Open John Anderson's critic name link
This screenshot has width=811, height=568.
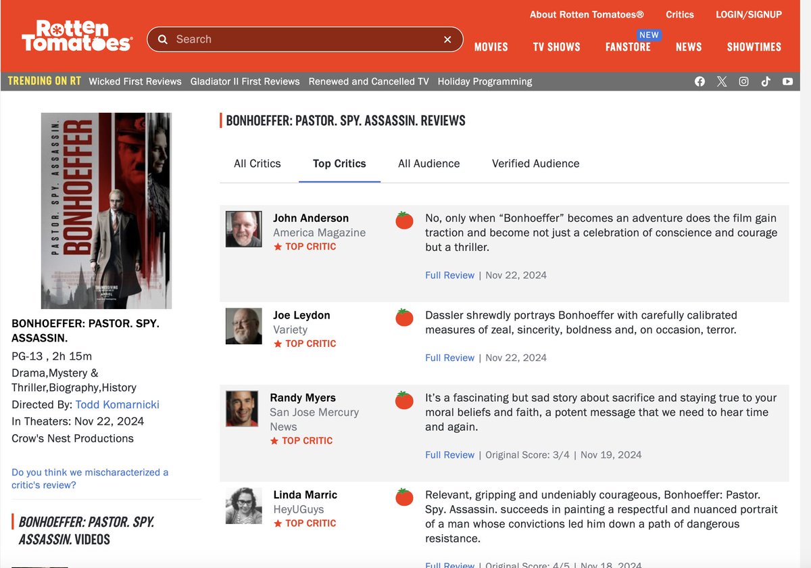coord(311,218)
